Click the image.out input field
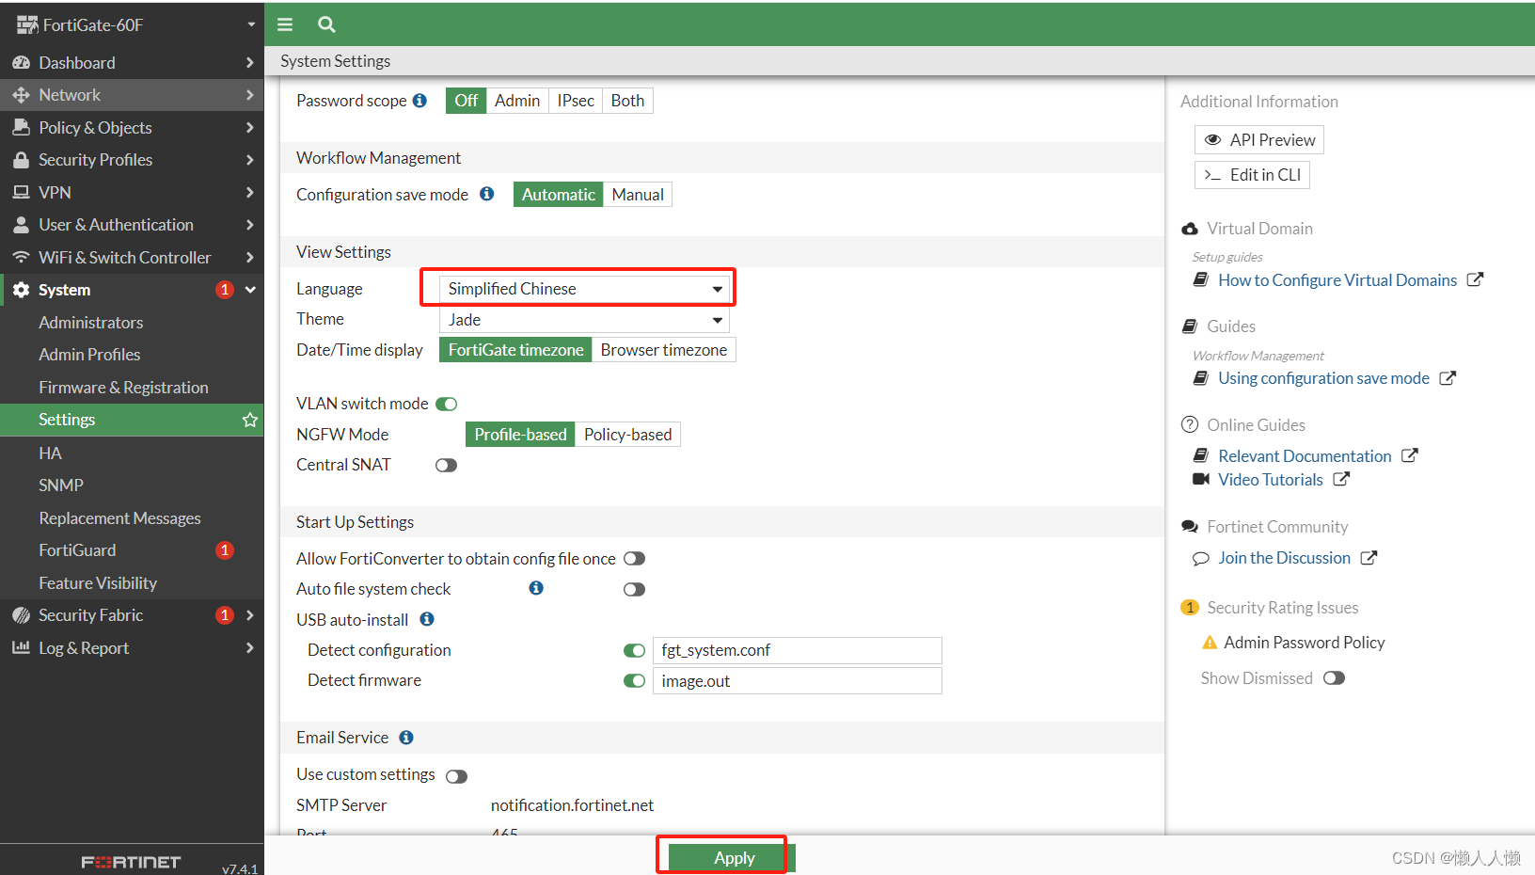 tap(798, 680)
